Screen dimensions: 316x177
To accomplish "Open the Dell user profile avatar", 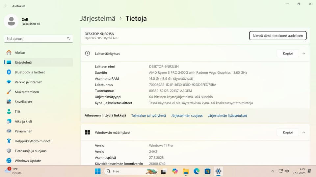I will click(x=11, y=21).
